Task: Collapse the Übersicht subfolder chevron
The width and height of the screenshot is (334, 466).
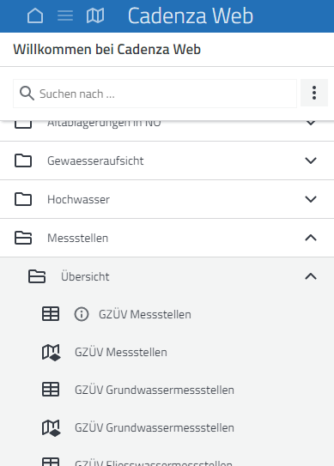Action: point(311,276)
